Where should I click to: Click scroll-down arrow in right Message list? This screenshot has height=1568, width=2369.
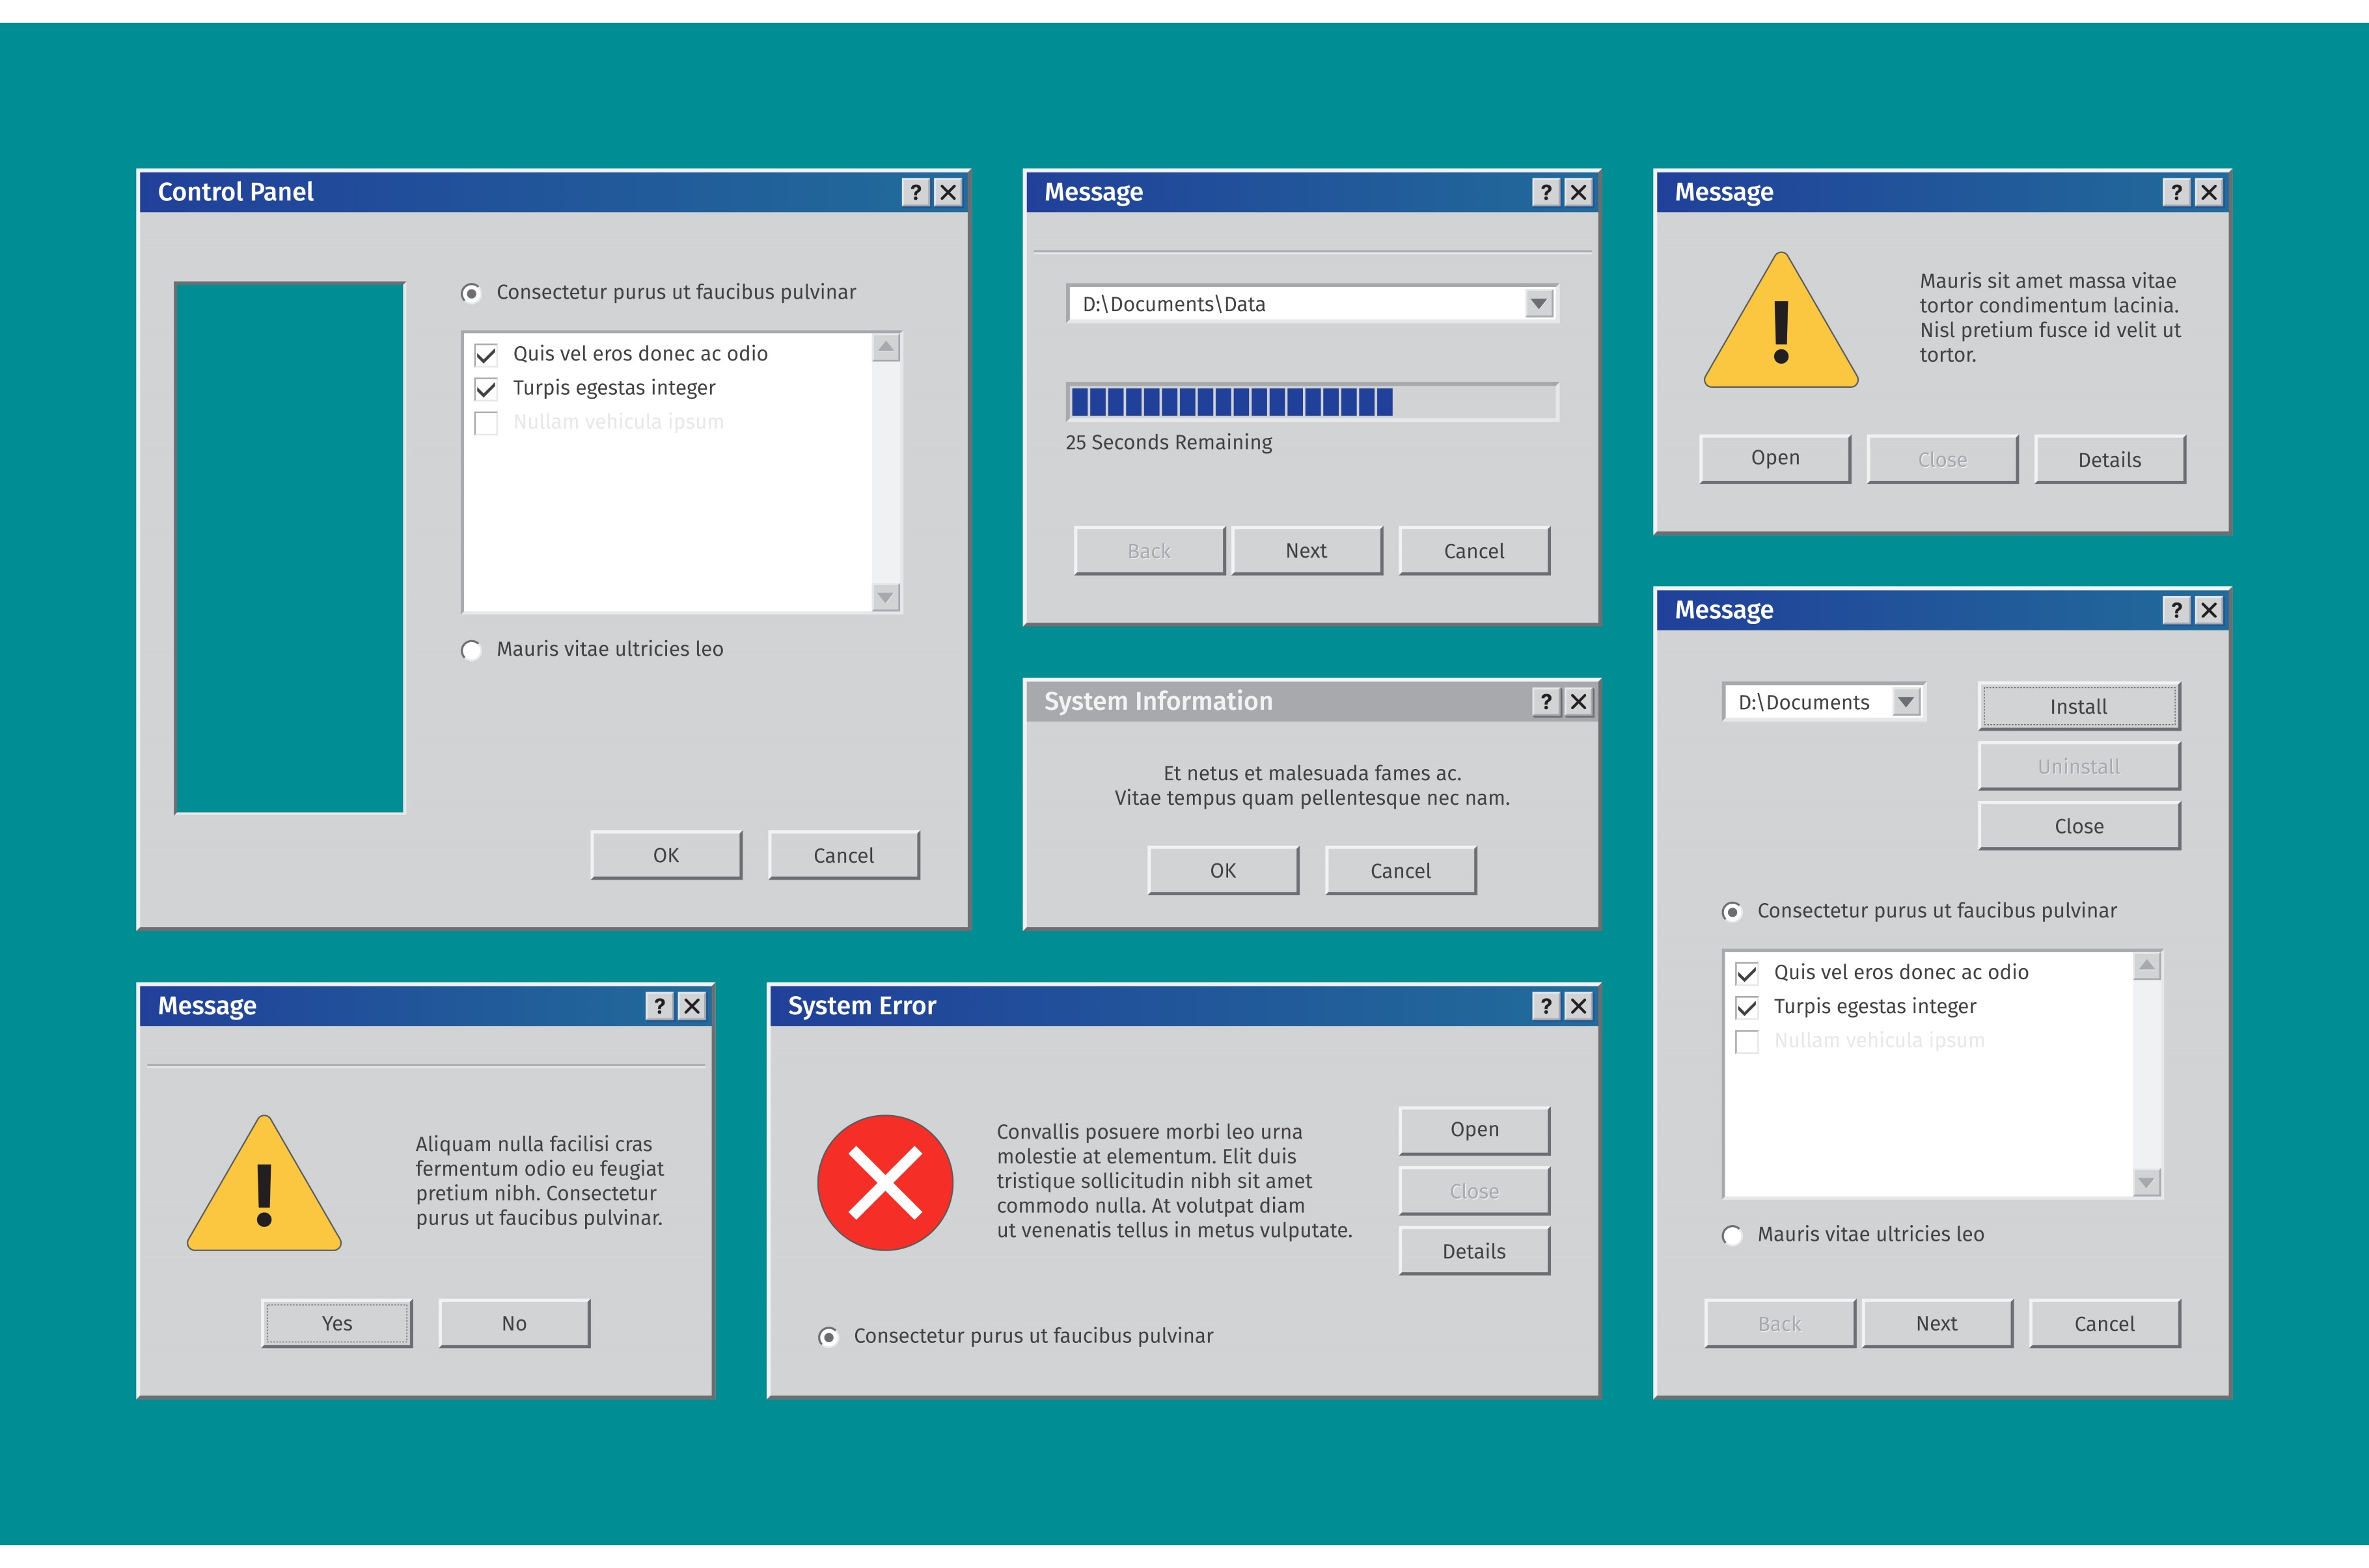(2146, 1183)
